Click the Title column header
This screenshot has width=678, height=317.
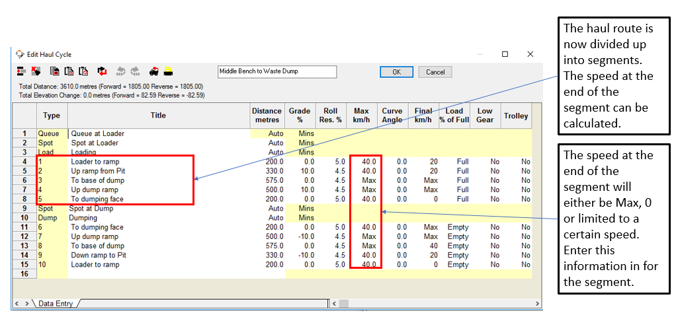[159, 116]
